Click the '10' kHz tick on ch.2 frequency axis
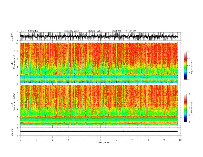This screenshot has height=157, width=203. [x=18, y=85]
